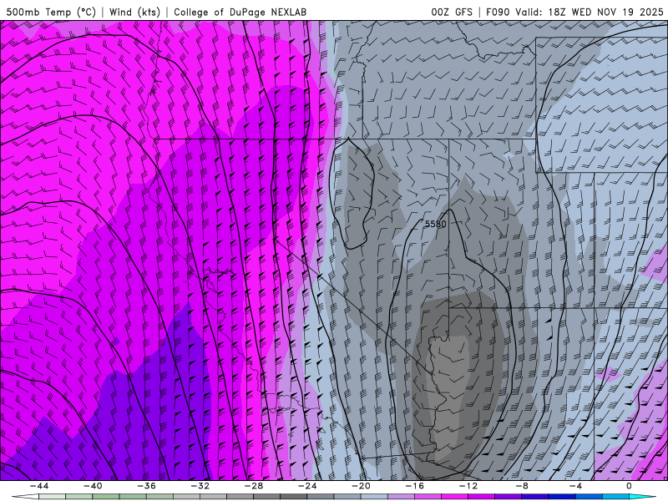The image size is (668, 501).
Task: Click the -8 color scale label
Action: click(x=522, y=486)
